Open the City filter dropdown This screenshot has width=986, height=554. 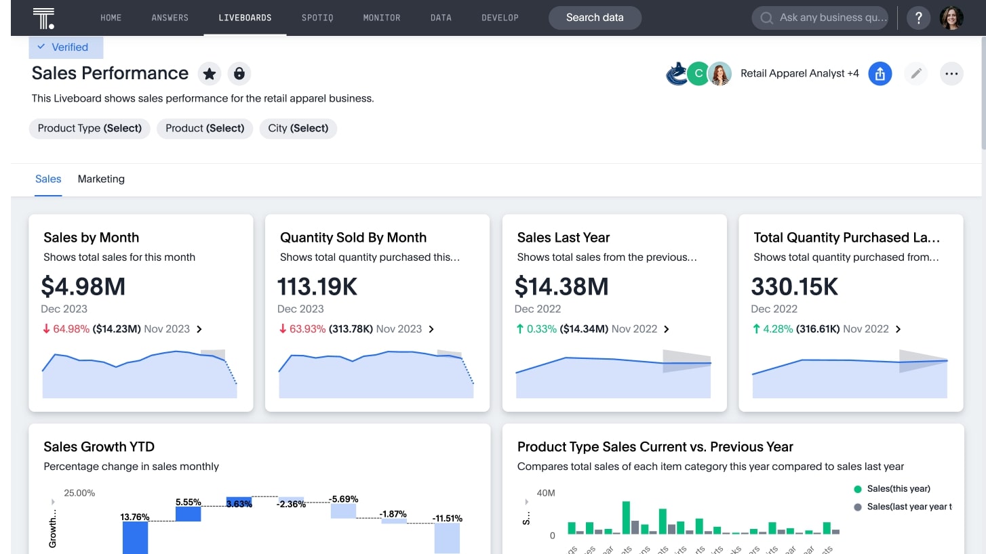298,128
